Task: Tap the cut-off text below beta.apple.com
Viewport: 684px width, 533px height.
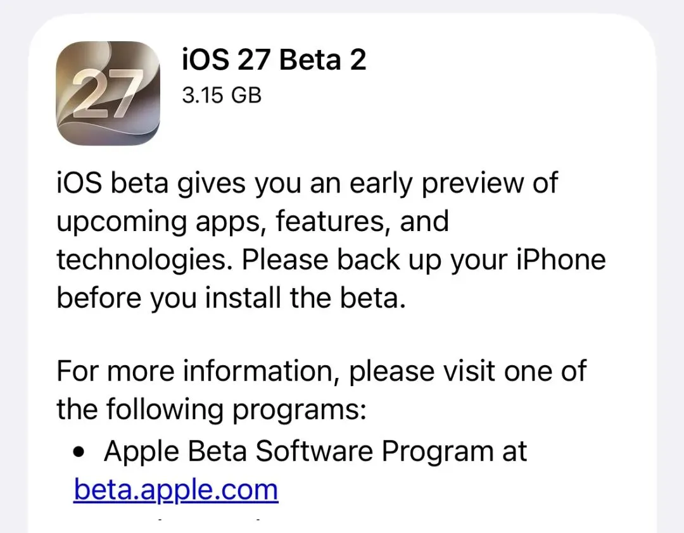Action: 210,520
